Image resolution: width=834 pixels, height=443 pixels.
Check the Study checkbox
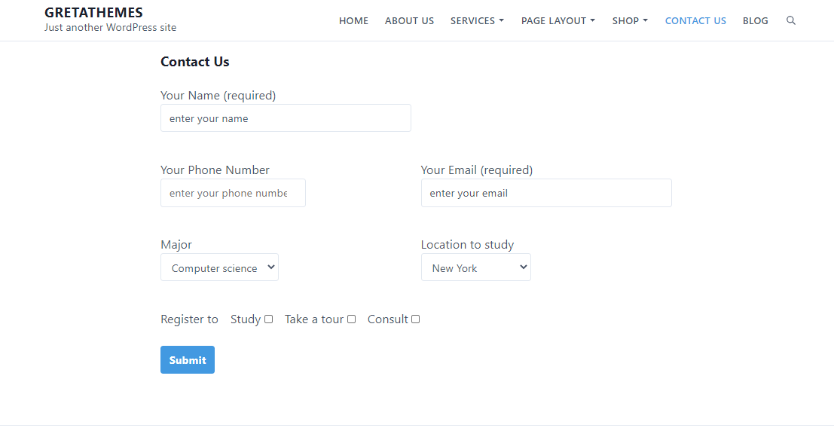pyautogui.click(x=267, y=319)
